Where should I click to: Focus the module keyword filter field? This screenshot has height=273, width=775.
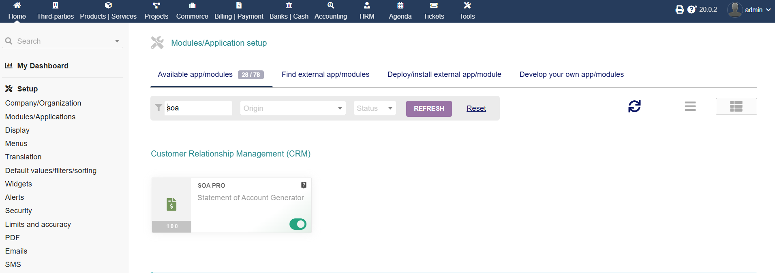pos(198,108)
